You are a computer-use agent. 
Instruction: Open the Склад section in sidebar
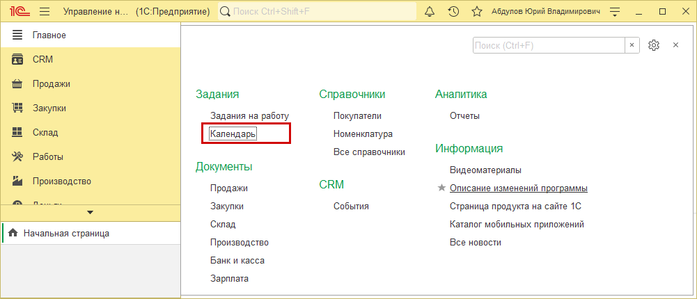[x=91, y=132]
